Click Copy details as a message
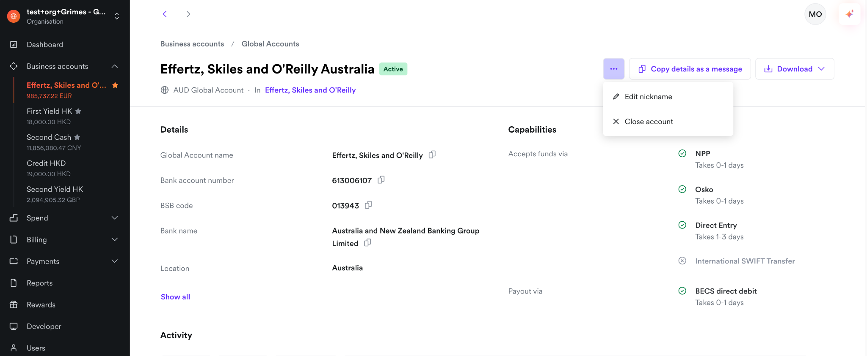The image size is (867, 356). 690,69
